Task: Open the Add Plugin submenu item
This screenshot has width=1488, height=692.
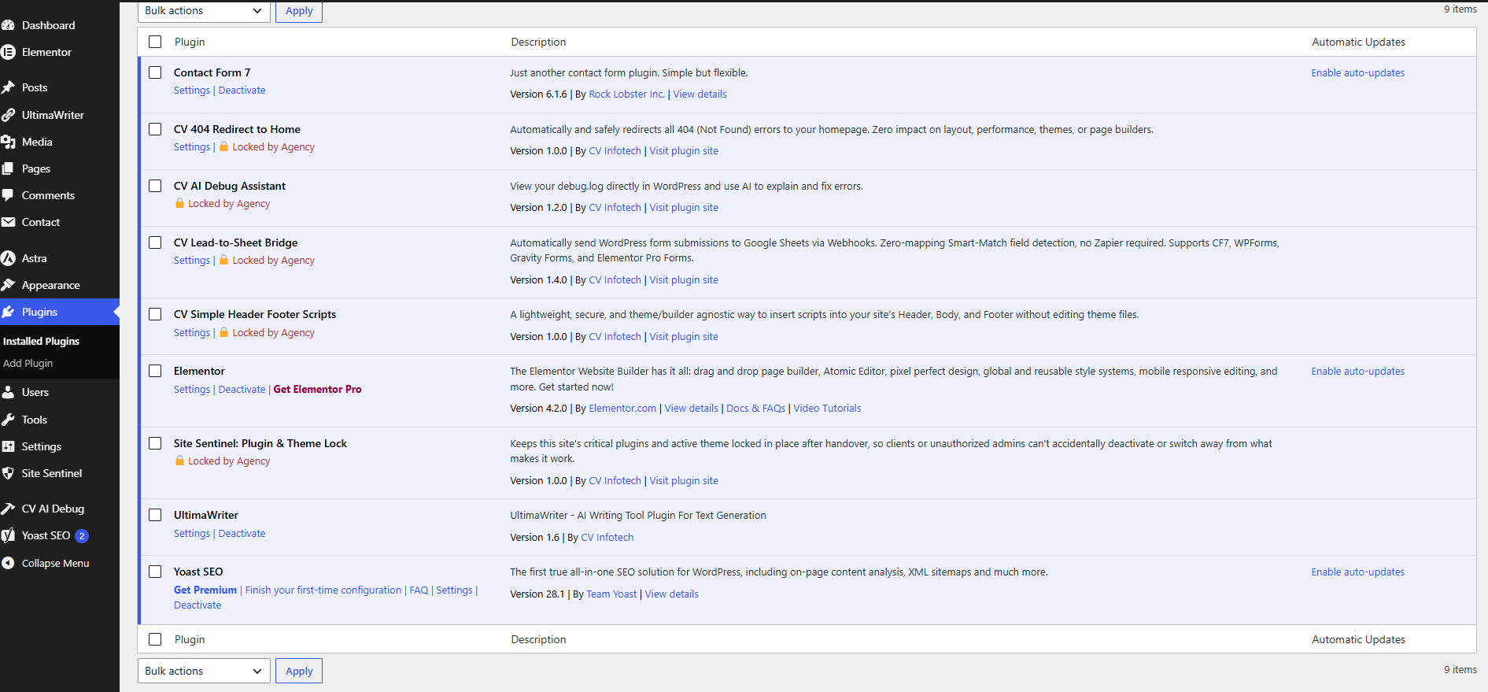Action: (x=28, y=363)
